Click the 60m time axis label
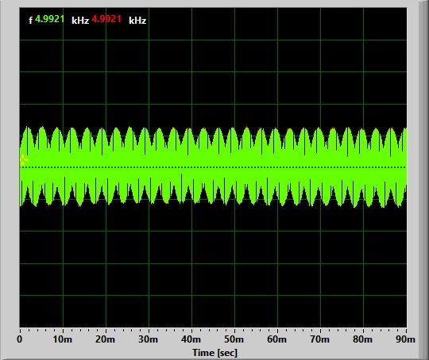 pos(277,339)
